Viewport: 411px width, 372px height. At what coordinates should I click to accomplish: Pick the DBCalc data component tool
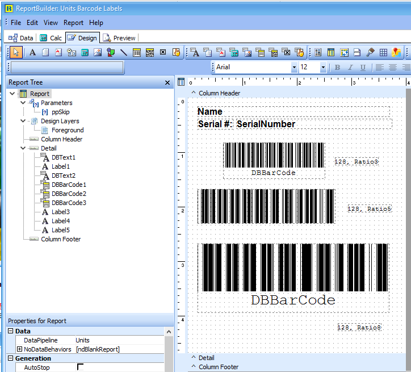click(234, 52)
